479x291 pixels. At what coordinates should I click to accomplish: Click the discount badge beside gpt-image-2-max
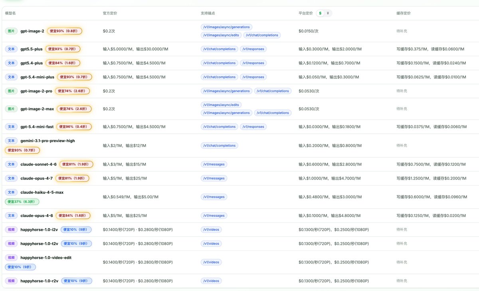(x=74, y=109)
